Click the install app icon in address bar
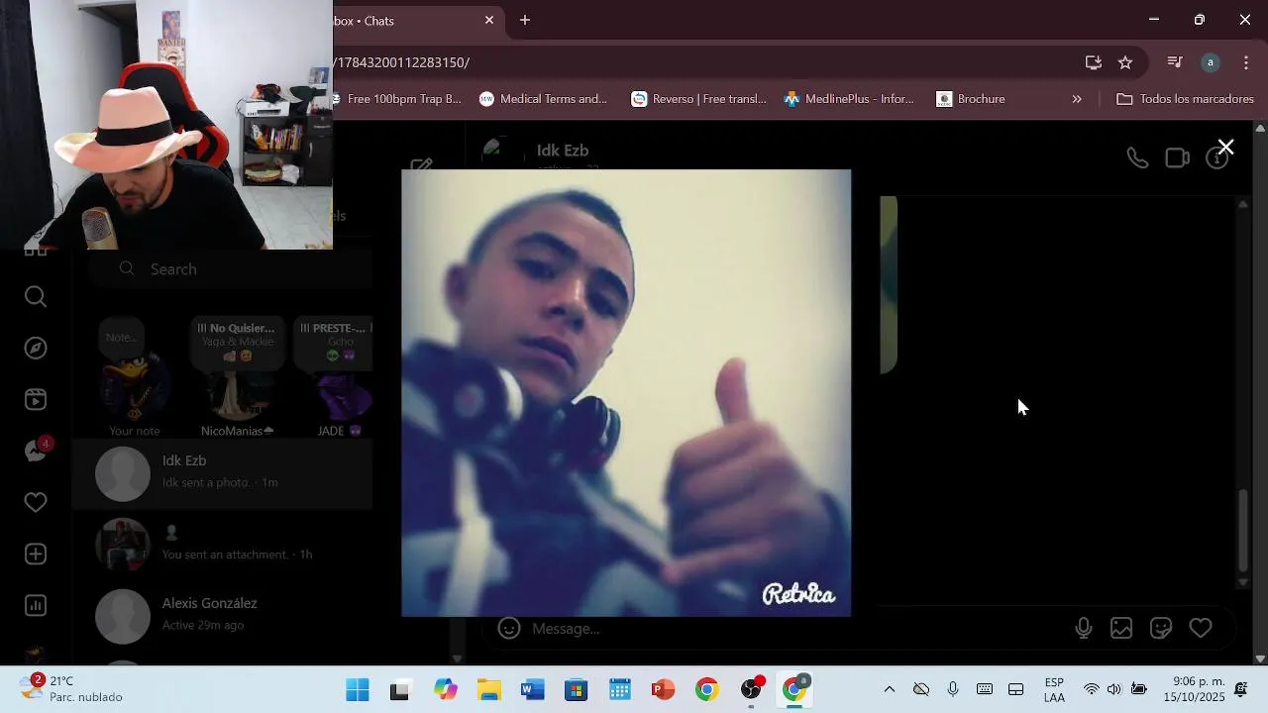1268x713 pixels. click(1094, 62)
